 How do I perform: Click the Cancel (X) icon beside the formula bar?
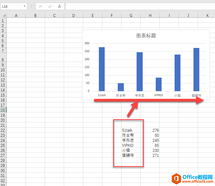click(40, 6)
